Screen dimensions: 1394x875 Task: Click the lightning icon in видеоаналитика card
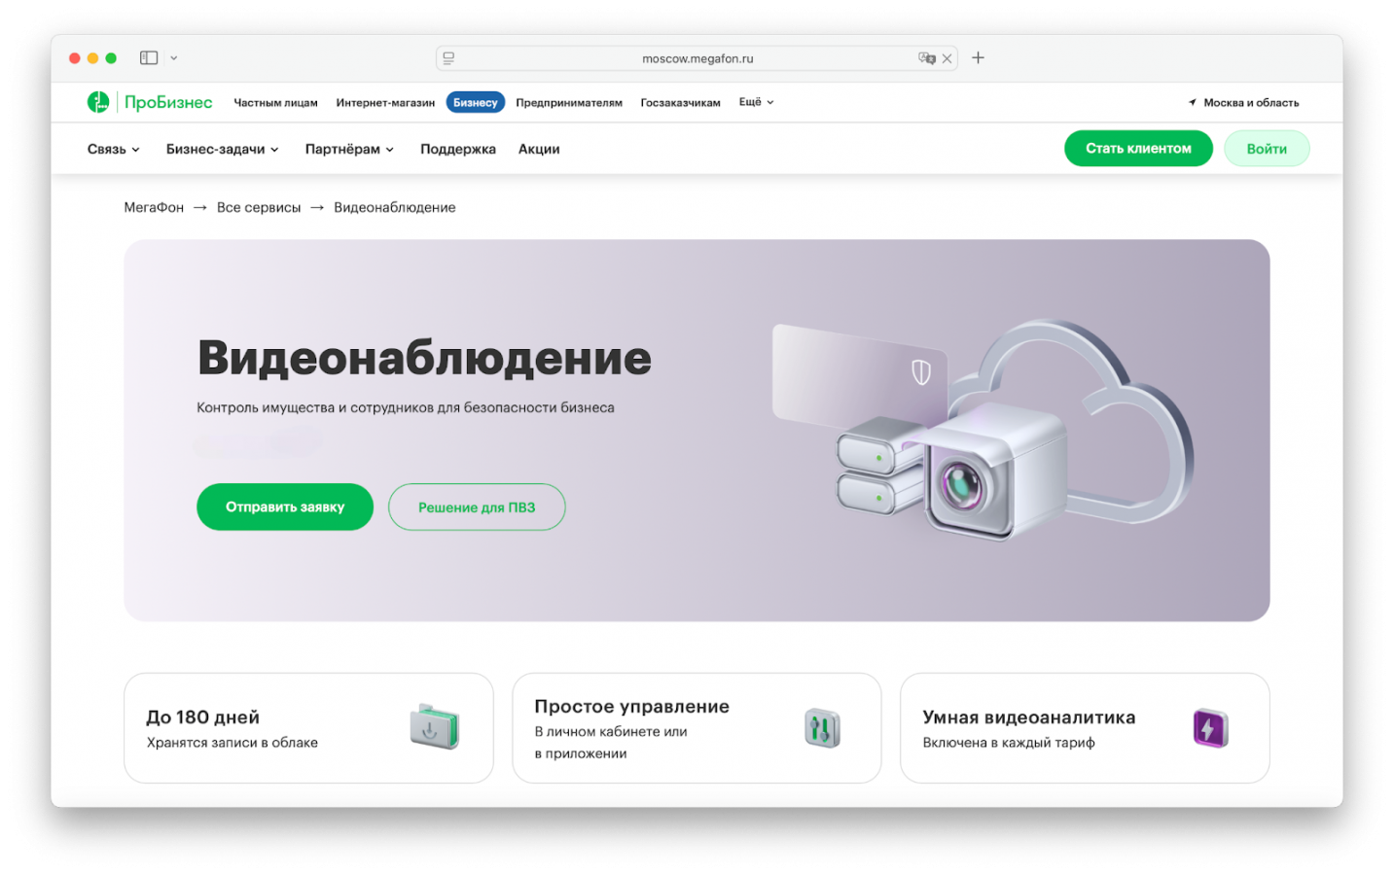coord(1210,728)
